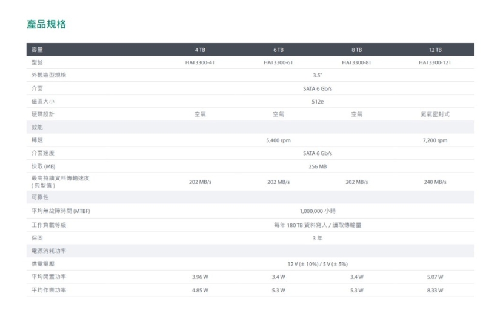Select the 12 TB column header
486x336 pixels.
[x=435, y=50]
